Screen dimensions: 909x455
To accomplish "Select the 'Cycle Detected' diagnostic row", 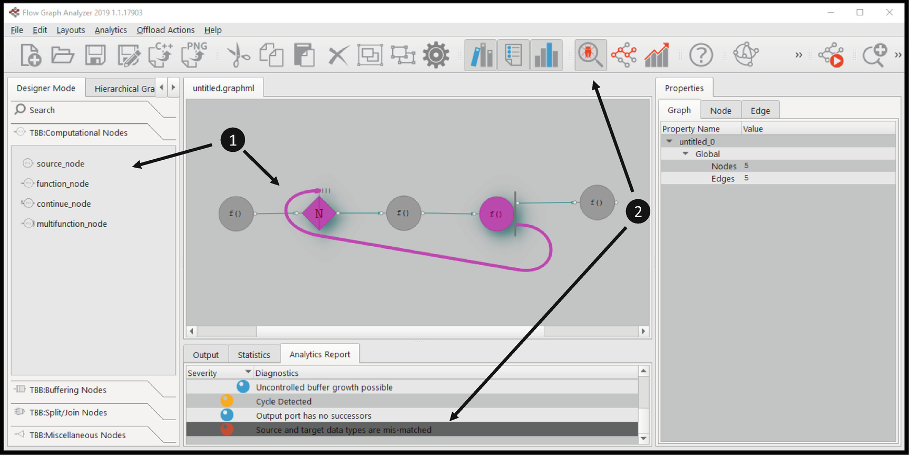I will coord(412,401).
